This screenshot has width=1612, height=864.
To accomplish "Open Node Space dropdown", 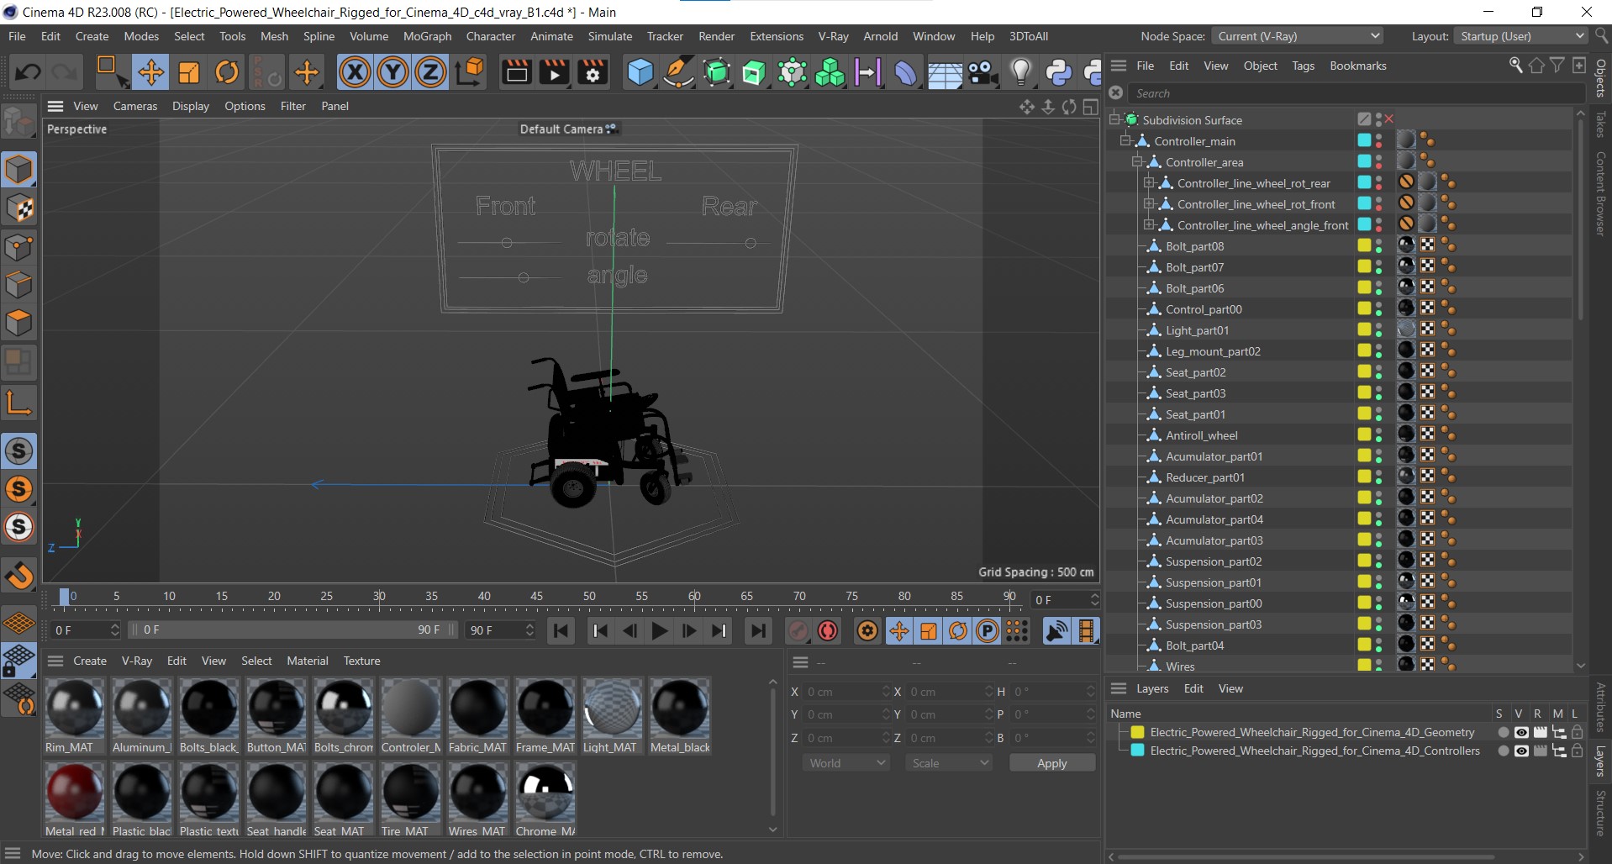I will click(x=1298, y=36).
